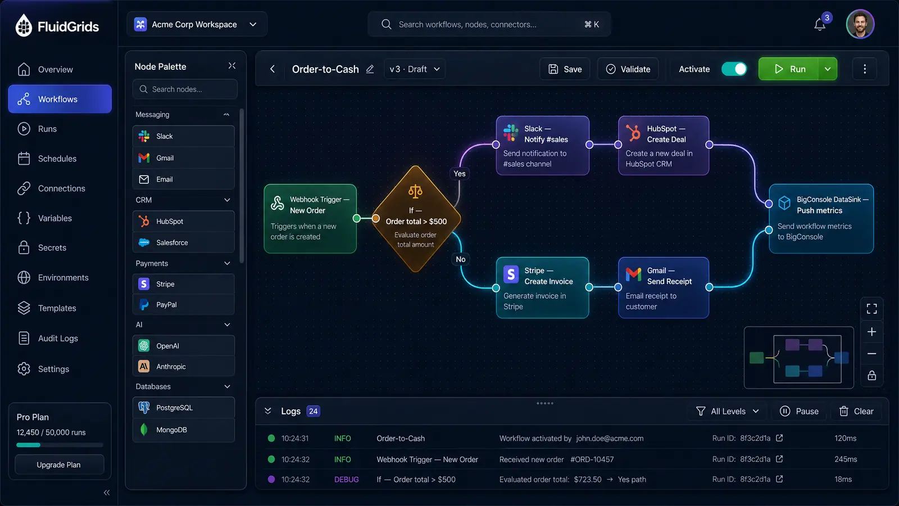Open Workflows in sidebar
The height and width of the screenshot is (506, 899).
pyautogui.click(x=60, y=99)
